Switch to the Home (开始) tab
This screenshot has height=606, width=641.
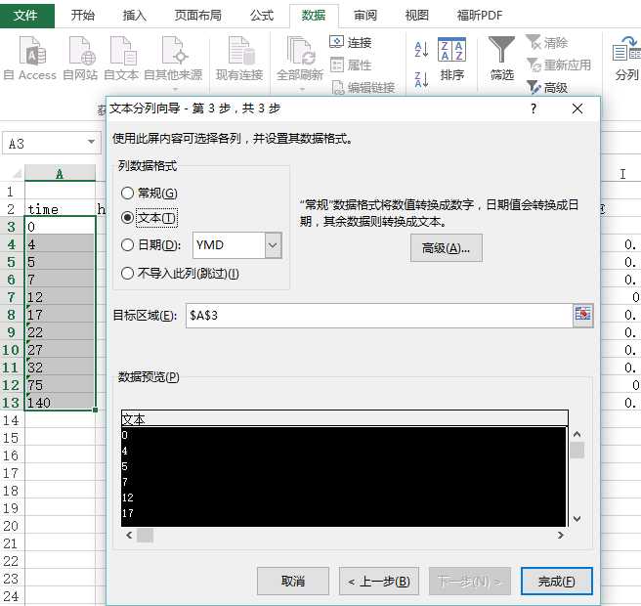click(83, 16)
